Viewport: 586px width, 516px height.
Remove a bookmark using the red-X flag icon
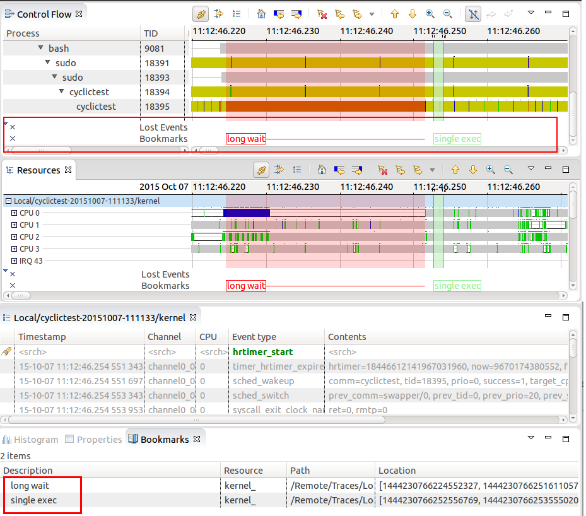point(322,14)
